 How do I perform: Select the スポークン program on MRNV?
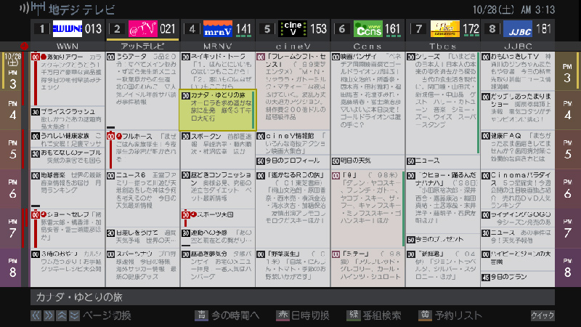pyautogui.click(x=218, y=150)
